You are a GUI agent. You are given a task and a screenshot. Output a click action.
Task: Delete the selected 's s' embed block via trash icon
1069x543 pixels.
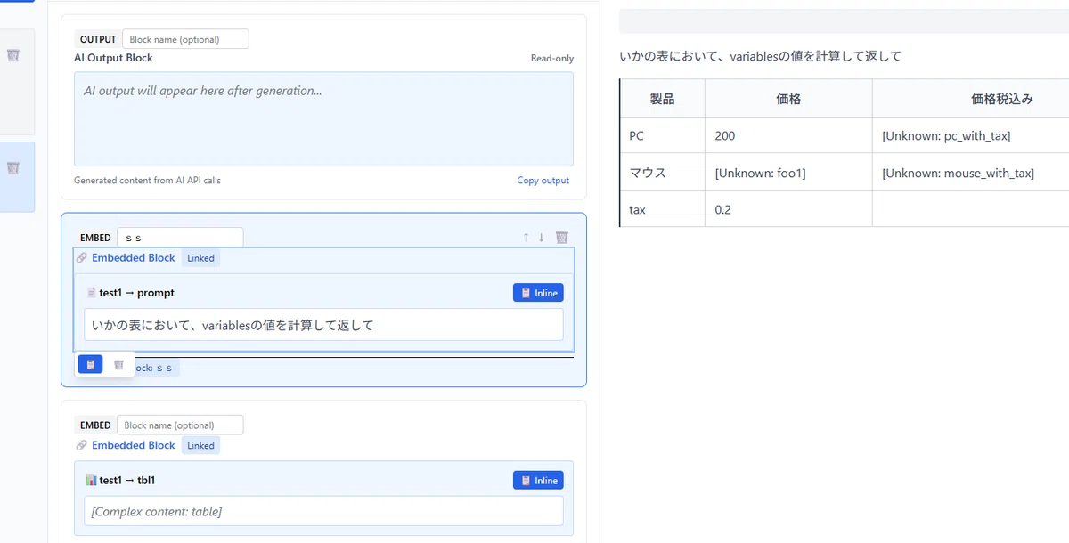pos(562,237)
